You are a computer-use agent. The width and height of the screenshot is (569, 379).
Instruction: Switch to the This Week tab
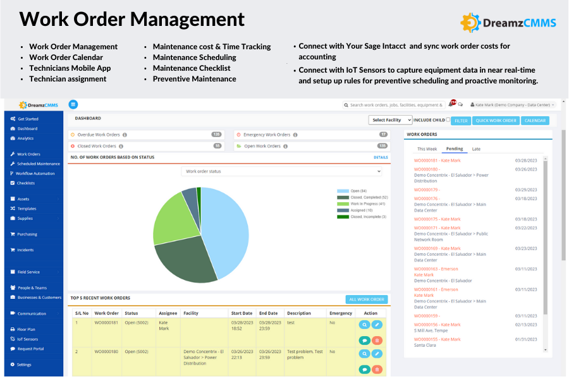tap(427, 149)
